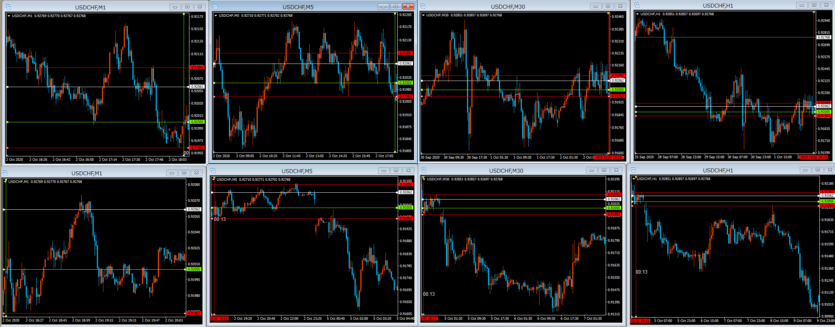Click the chart icon in lower USDCHF,M30 title bar
This screenshot has height=327, width=835.
click(423, 170)
